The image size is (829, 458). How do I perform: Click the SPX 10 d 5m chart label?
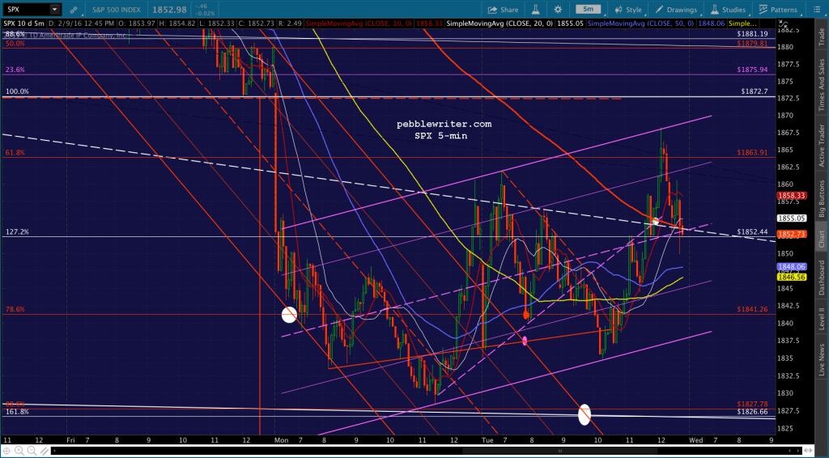click(23, 23)
